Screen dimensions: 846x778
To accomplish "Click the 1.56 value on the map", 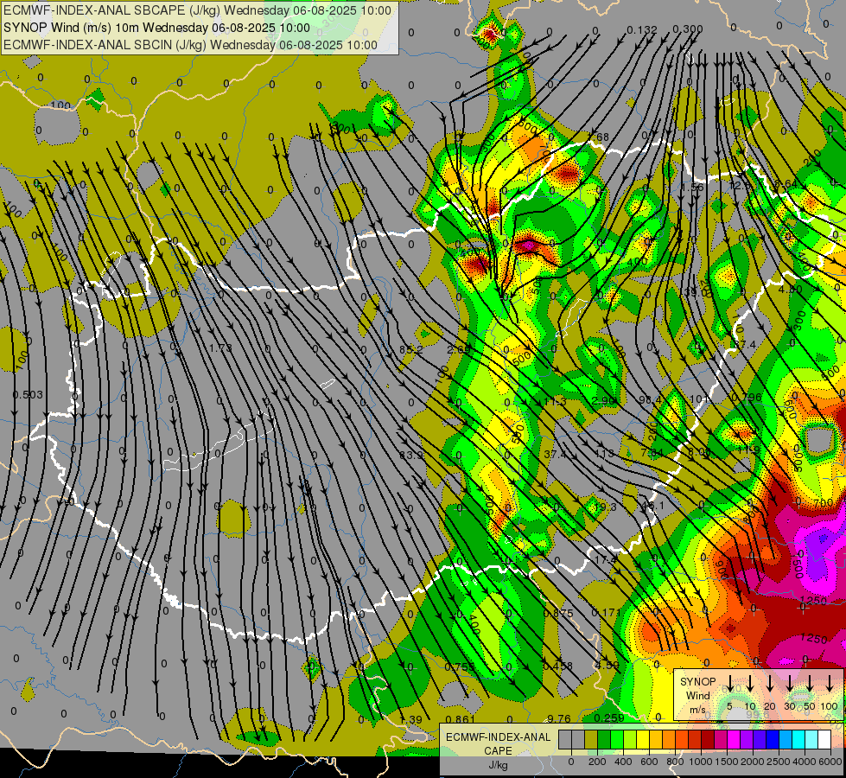I will point(692,187).
